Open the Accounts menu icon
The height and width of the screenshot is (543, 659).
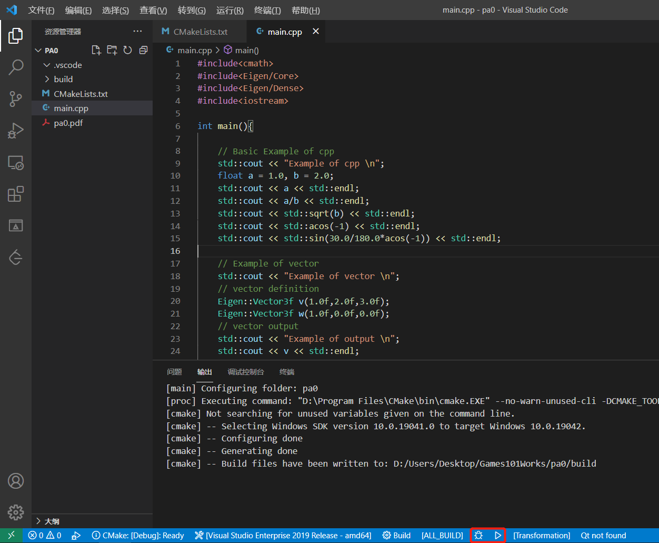pos(16,481)
